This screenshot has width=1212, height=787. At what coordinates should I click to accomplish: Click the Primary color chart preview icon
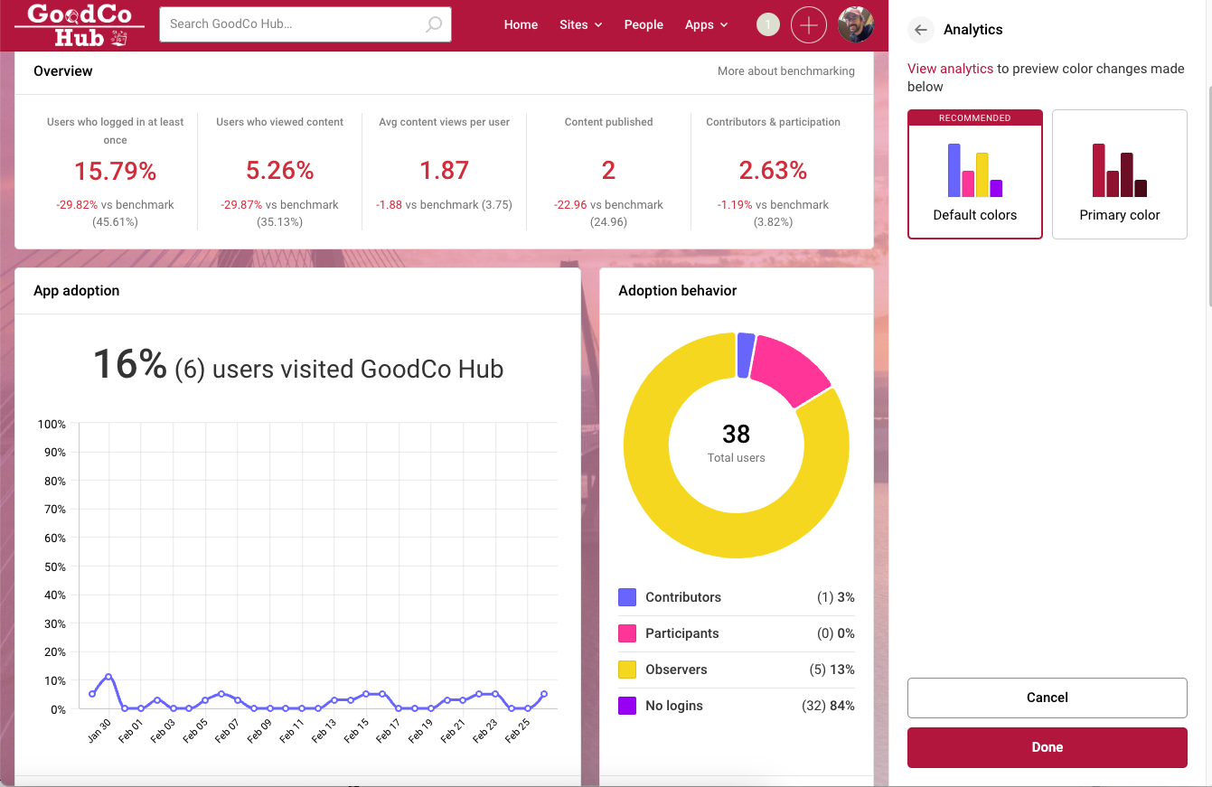1119,172
